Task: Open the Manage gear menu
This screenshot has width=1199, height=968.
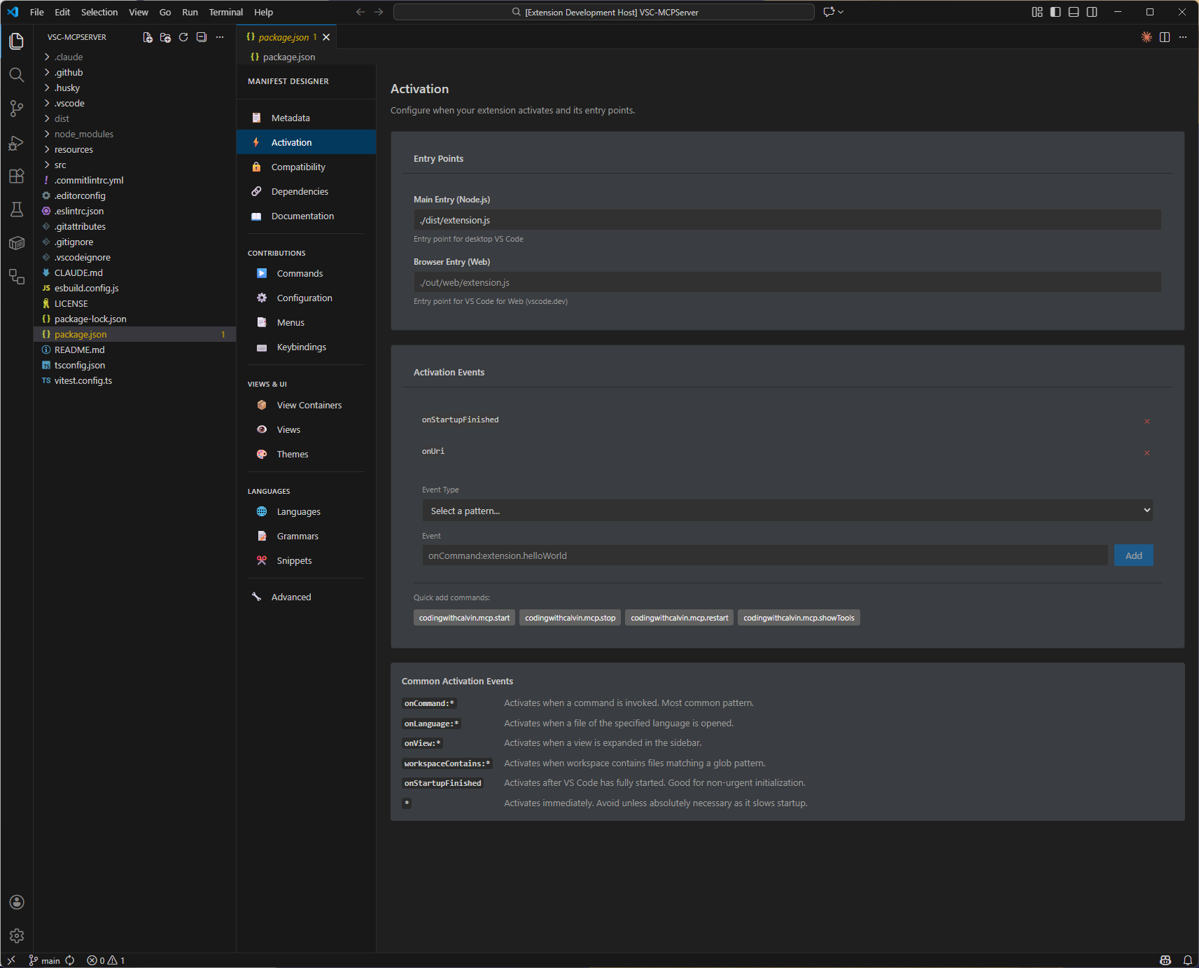Action: 17,936
